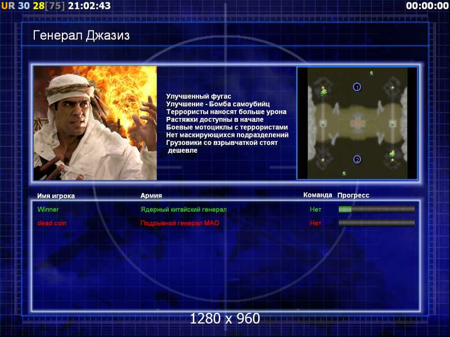Click the Прогресс column header
The width and height of the screenshot is (450, 337).
(x=353, y=195)
